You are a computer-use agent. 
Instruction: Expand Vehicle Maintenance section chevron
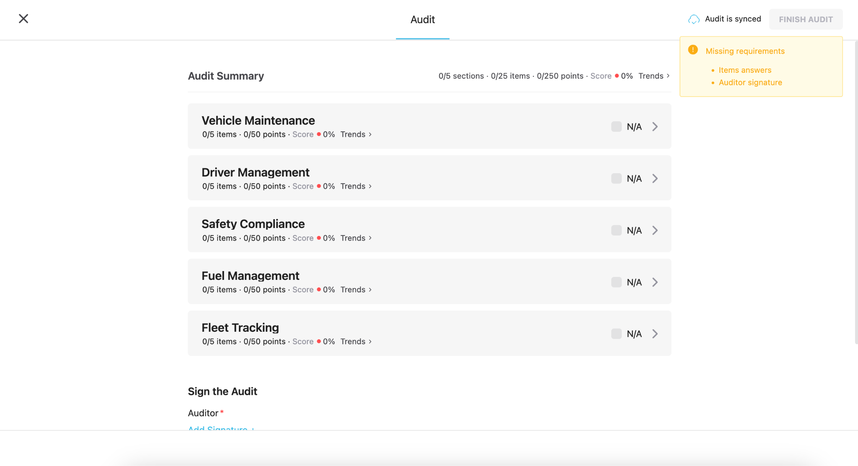(655, 126)
